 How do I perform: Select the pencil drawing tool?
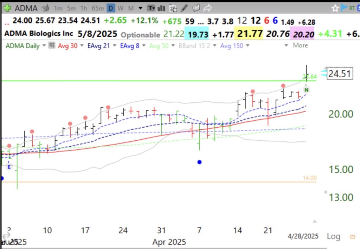[184, 8]
